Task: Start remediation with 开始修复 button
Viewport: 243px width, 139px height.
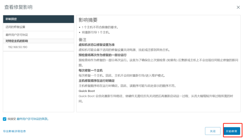Action: (x=232, y=131)
